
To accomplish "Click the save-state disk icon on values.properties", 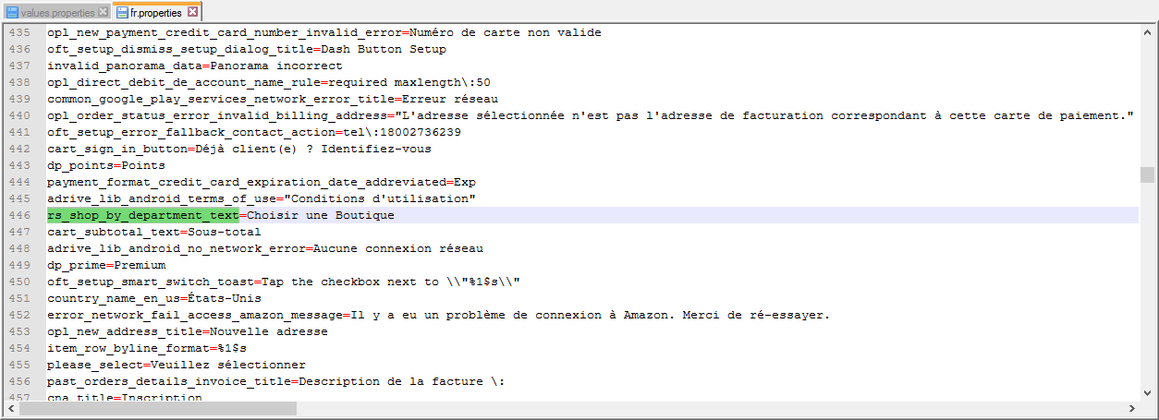I will click(12, 12).
